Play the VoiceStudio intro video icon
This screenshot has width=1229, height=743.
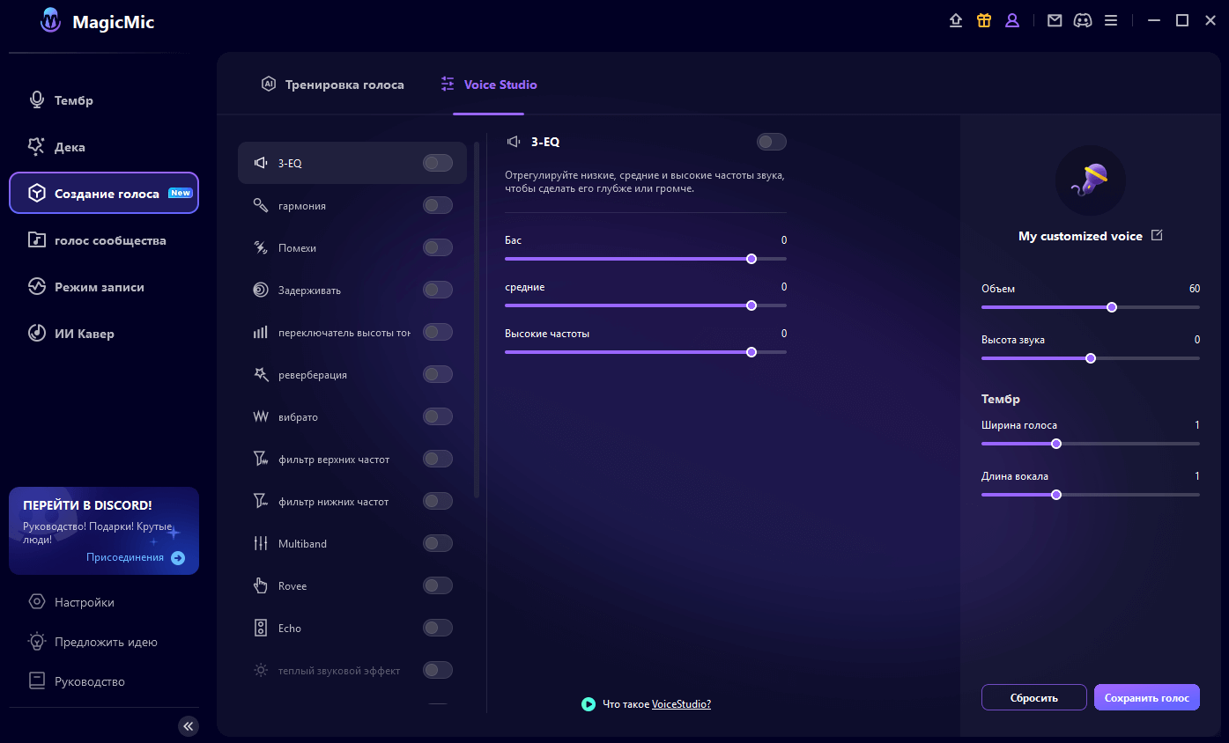(x=589, y=704)
